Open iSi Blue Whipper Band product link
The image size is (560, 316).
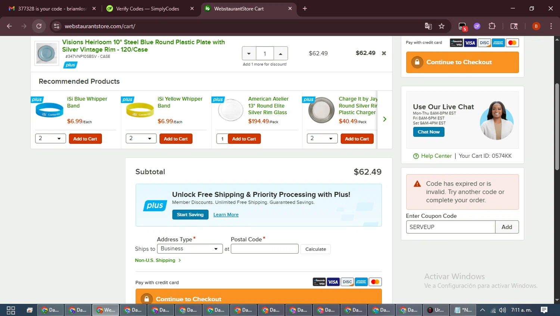click(x=87, y=102)
